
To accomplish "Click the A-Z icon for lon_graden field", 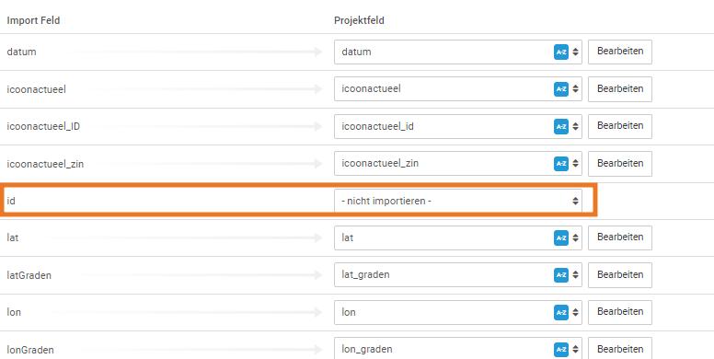I will [561, 350].
